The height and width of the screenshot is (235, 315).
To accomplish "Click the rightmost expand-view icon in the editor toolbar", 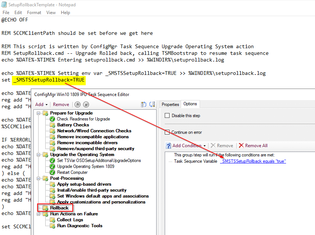I will [x=153, y=105].
